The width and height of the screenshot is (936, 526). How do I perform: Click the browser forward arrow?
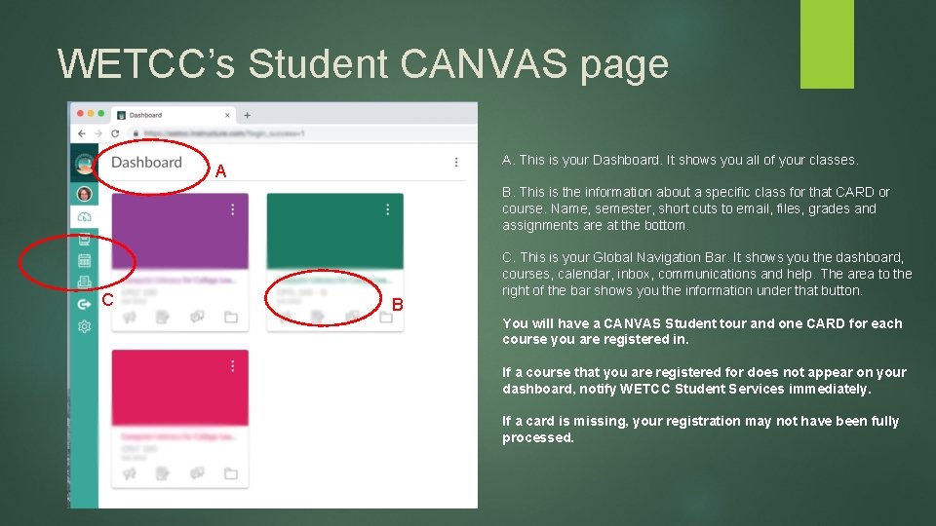pos(98,133)
